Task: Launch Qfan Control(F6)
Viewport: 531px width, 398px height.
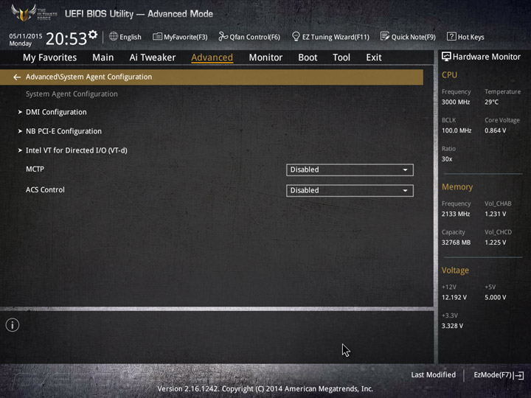Action: point(249,37)
